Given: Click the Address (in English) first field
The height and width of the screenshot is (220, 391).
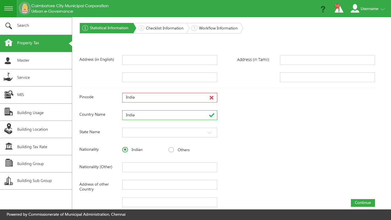Looking at the screenshot, I should (x=169, y=60).
